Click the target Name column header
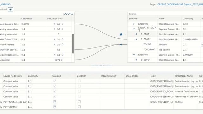This screenshot has height=114, width=203. pyautogui.click(x=169, y=19)
